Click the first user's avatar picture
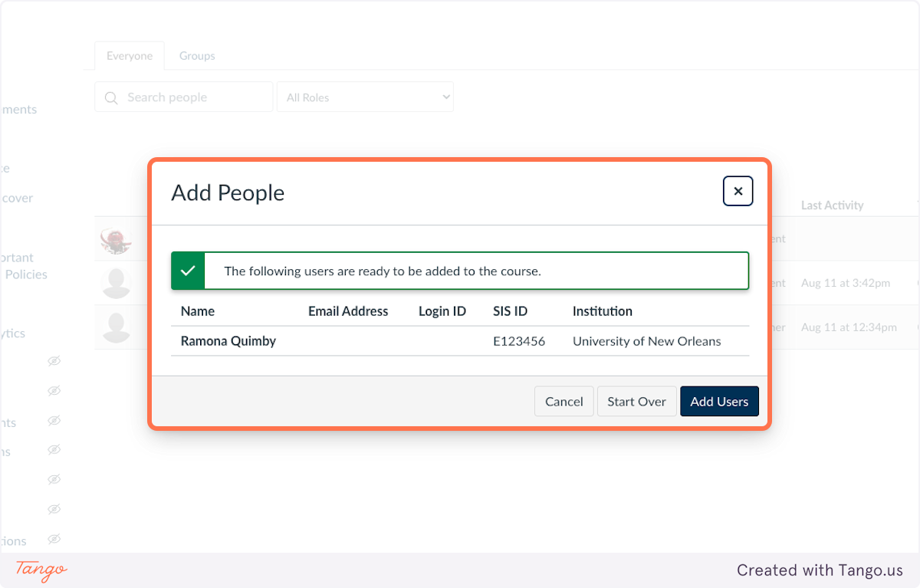 coord(116,239)
